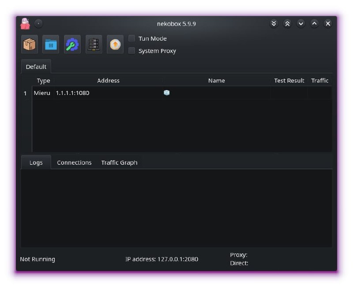The width and height of the screenshot is (353, 287).
Task: Click the server rack icon
Action: [94, 45]
